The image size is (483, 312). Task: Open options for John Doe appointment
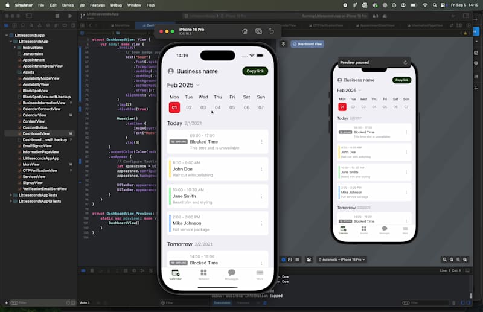(261, 169)
